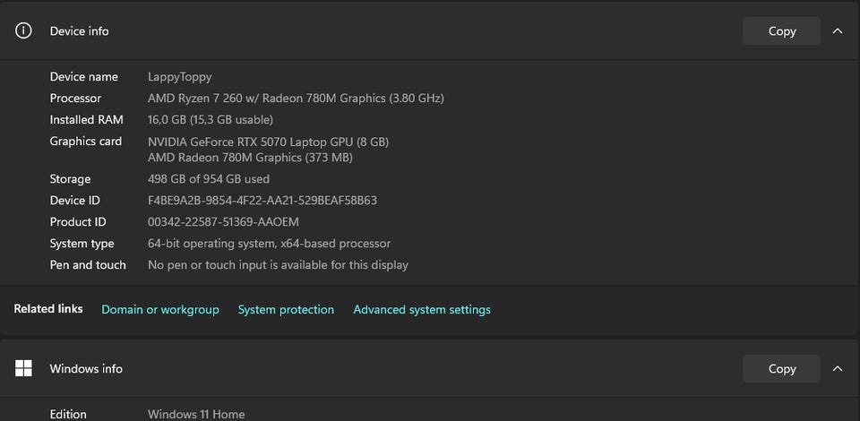Click the Storage usage value

(209, 179)
